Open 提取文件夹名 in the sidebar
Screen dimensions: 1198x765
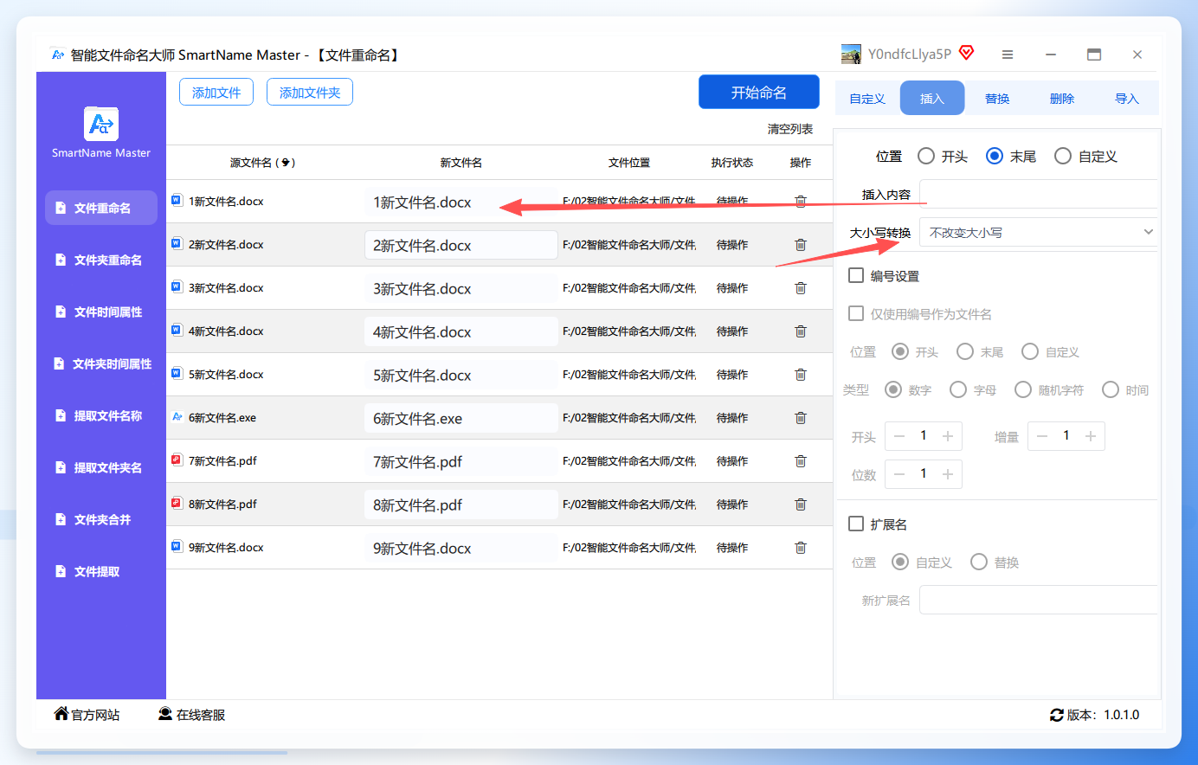(x=101, y=467)
